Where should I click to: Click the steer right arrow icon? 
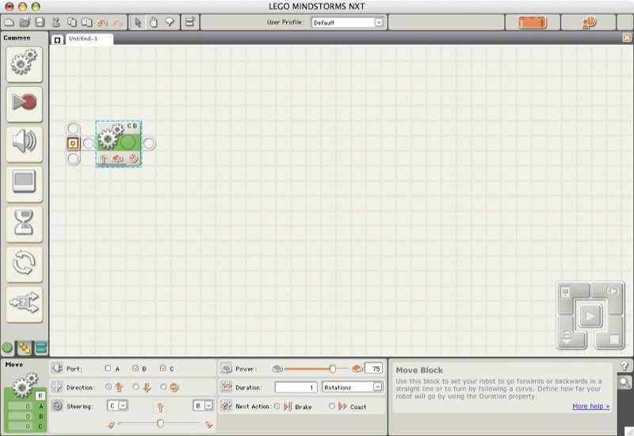[209, 424]
